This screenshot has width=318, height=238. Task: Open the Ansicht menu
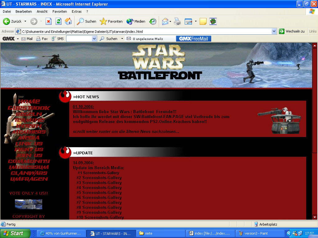pyautogui.click(x=42, y=11)
